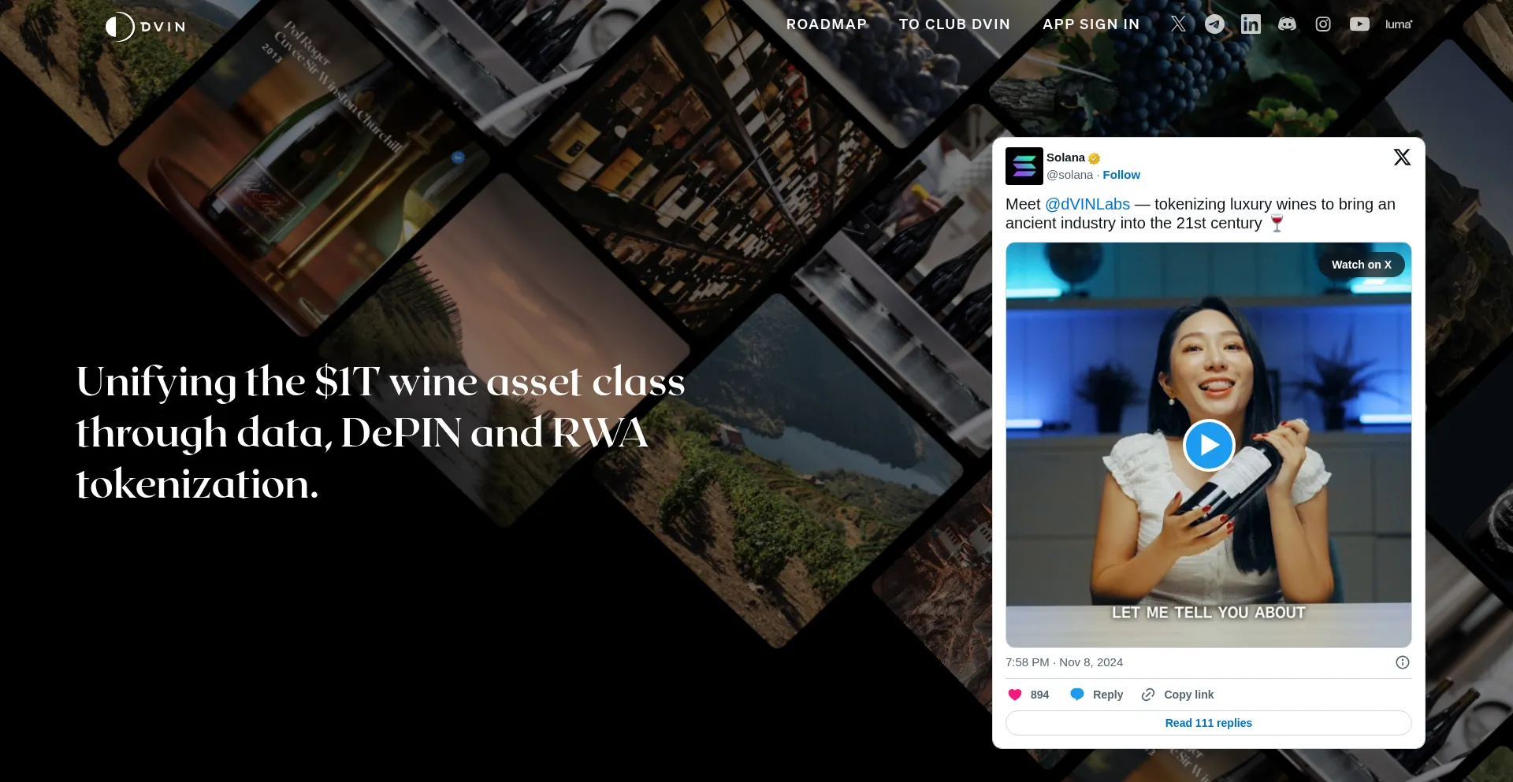Open the YouTube icon in navbar
This screenshot has height=782, width=1513.
[1359, 24]
